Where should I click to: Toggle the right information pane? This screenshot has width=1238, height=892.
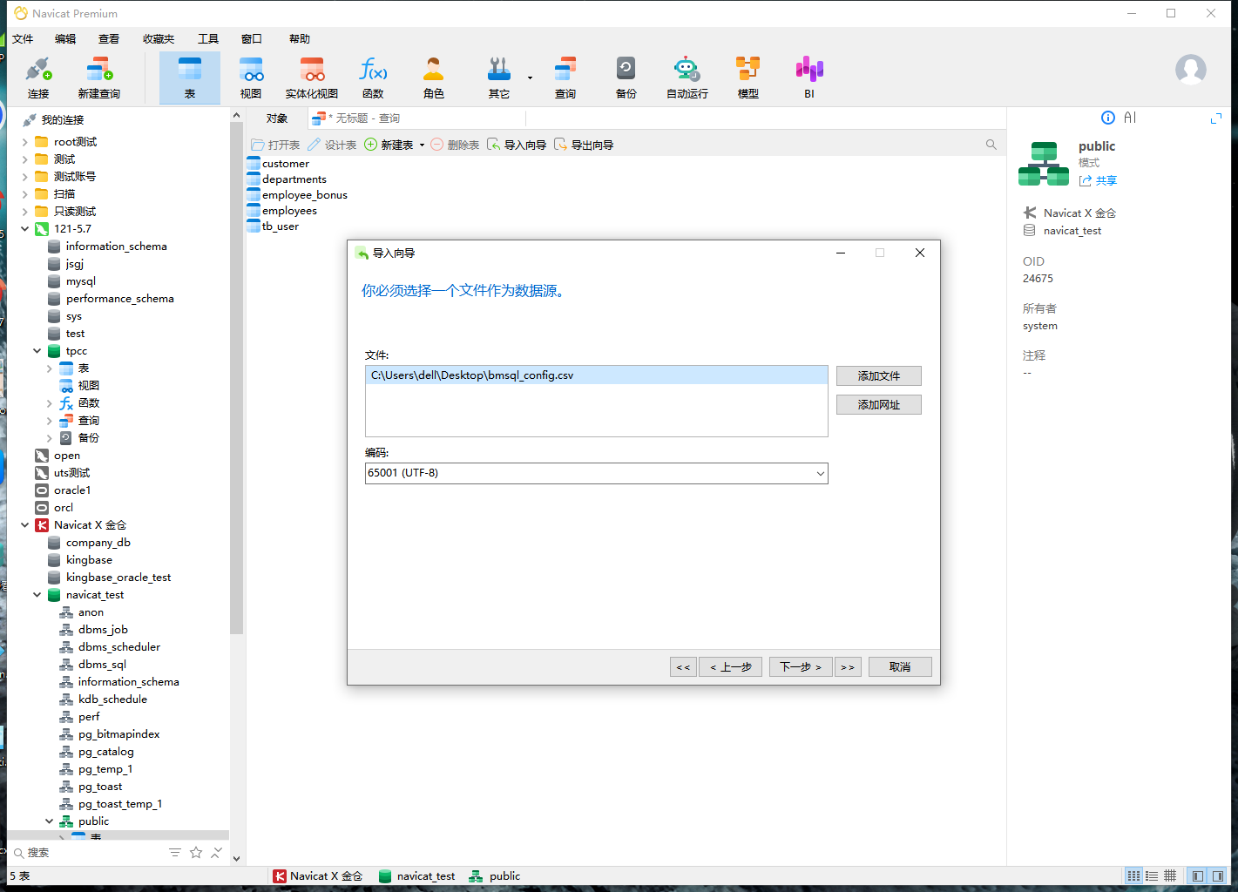(1217, 876)
